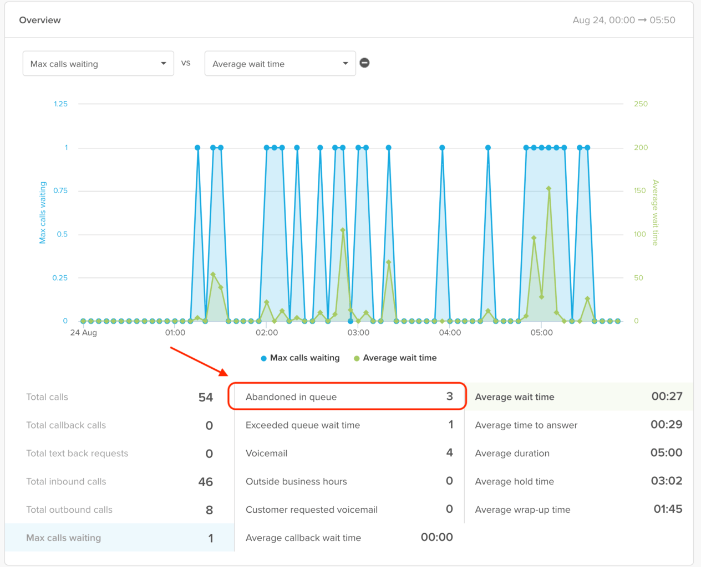Click the green wait time peak near 03:00

click(343, 230)
